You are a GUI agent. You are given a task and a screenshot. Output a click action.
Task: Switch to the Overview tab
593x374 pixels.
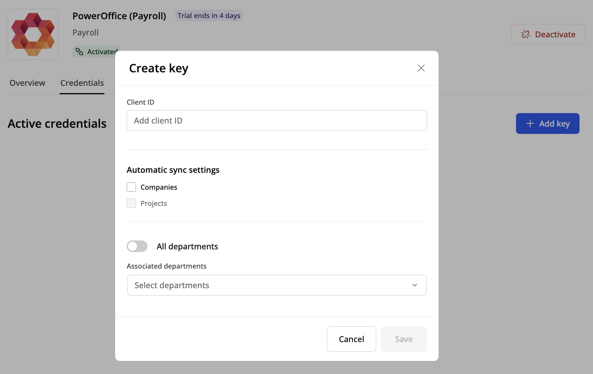coord(27,83)
